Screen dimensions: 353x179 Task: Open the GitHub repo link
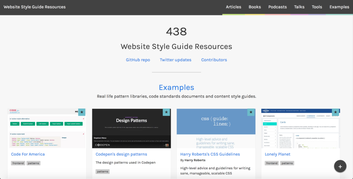(x=138, y=60)
